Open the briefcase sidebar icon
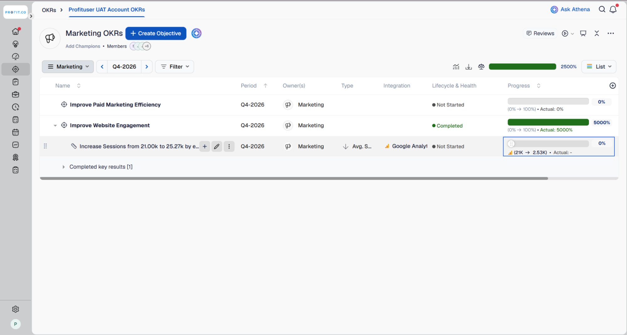Image resolution: width=627 pixels, height=335 pixels. tap(15, 94)
